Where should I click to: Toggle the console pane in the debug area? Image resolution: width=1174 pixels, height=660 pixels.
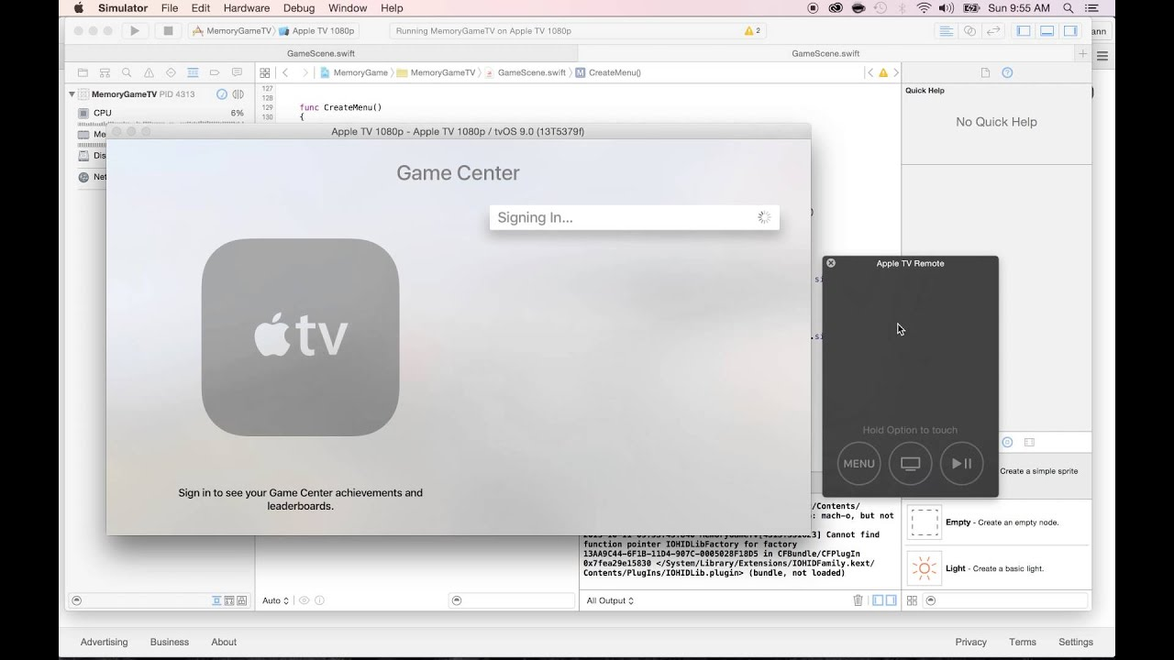pos(891,600)
